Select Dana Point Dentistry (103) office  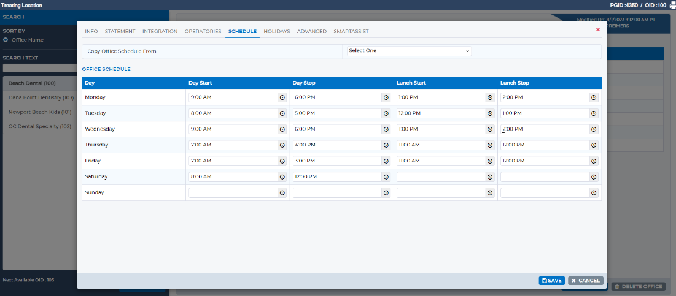point(40,97)
